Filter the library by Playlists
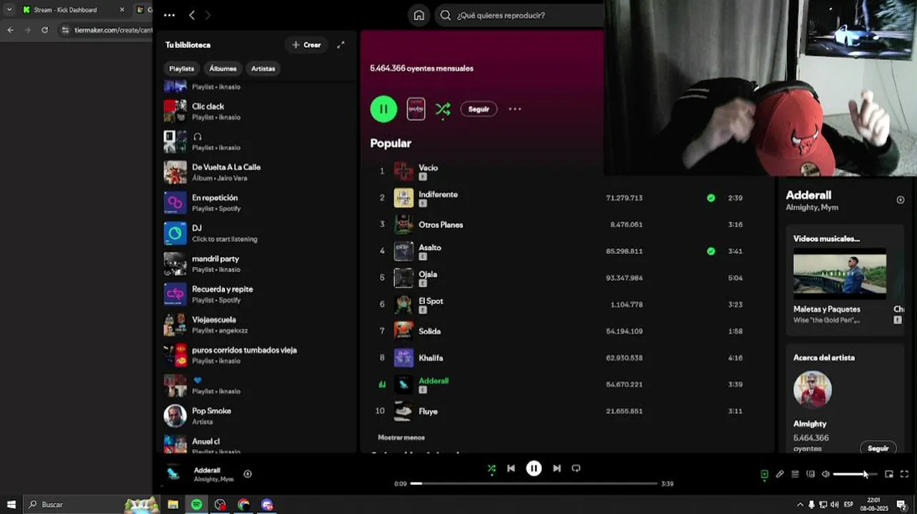Image resolution: width=917 pixels, height=514 pixels. point(181,69)
